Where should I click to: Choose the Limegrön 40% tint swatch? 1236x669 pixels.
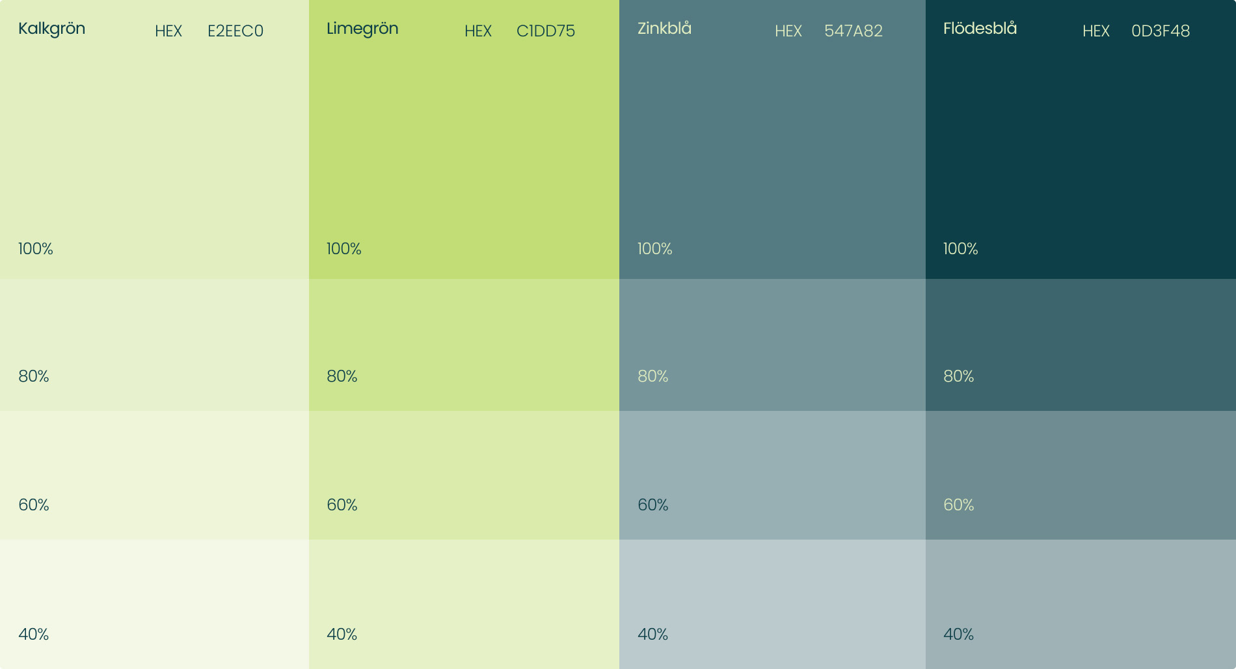tap(464, 604)
